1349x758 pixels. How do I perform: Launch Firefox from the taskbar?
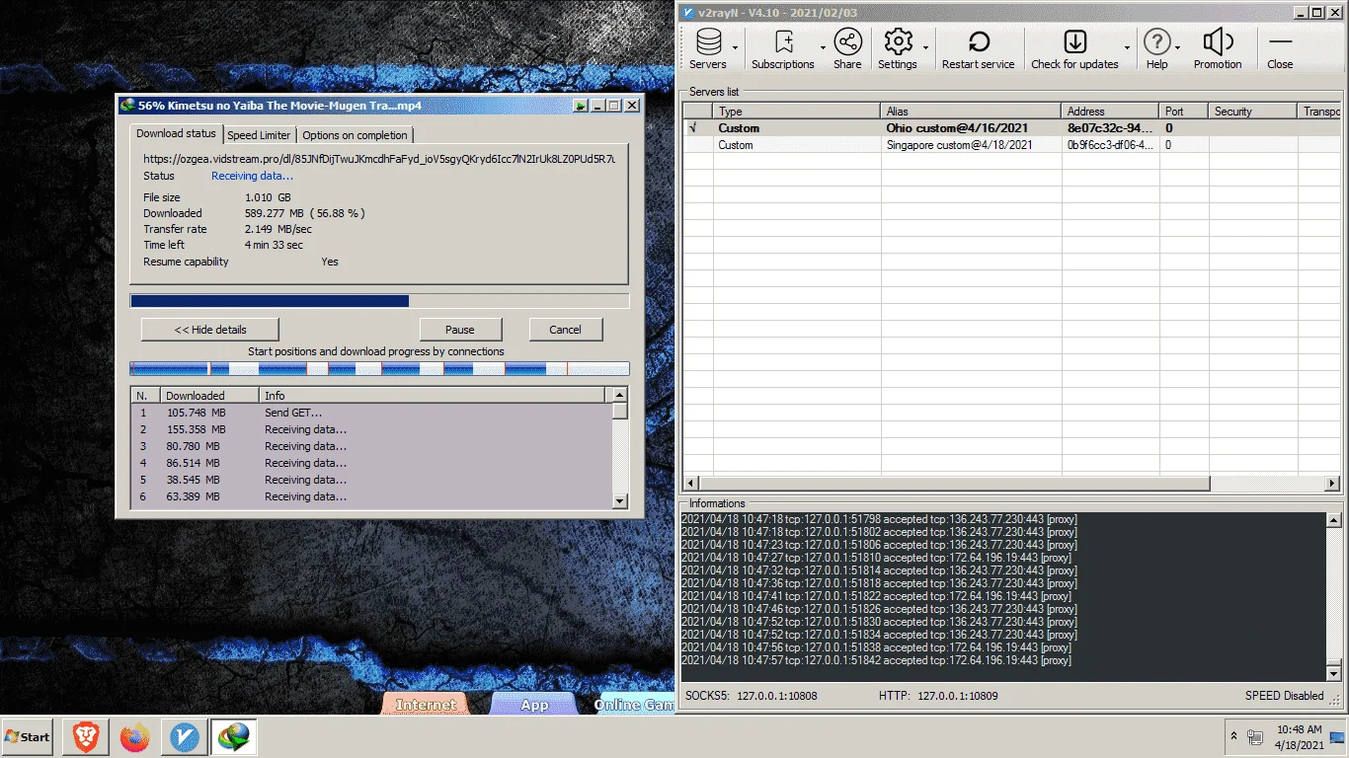pyautogui.click(x=134, y=736)
